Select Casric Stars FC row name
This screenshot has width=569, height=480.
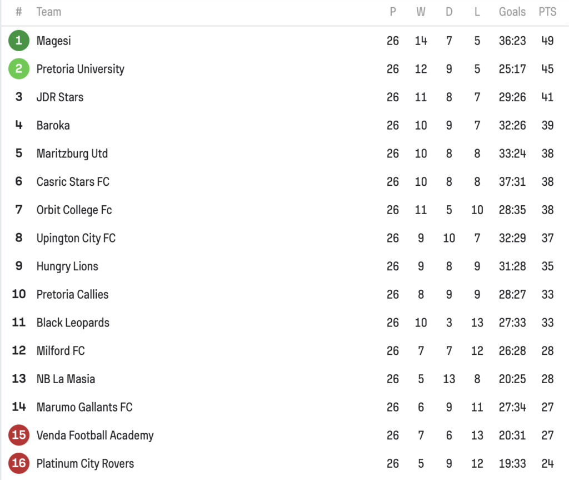pos(73,182)
